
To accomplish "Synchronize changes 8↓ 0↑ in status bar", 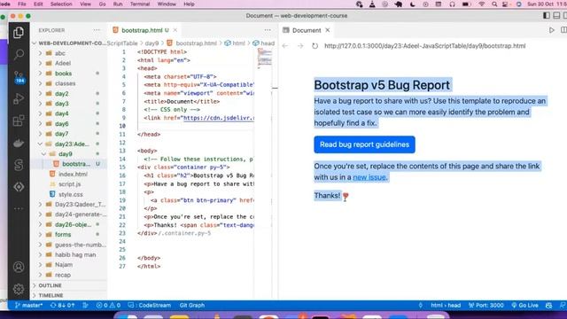I will tap(62, 305).
